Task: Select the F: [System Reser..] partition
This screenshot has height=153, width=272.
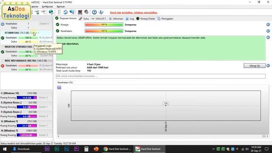Action: pyautogui.click(x=26, y=114)
